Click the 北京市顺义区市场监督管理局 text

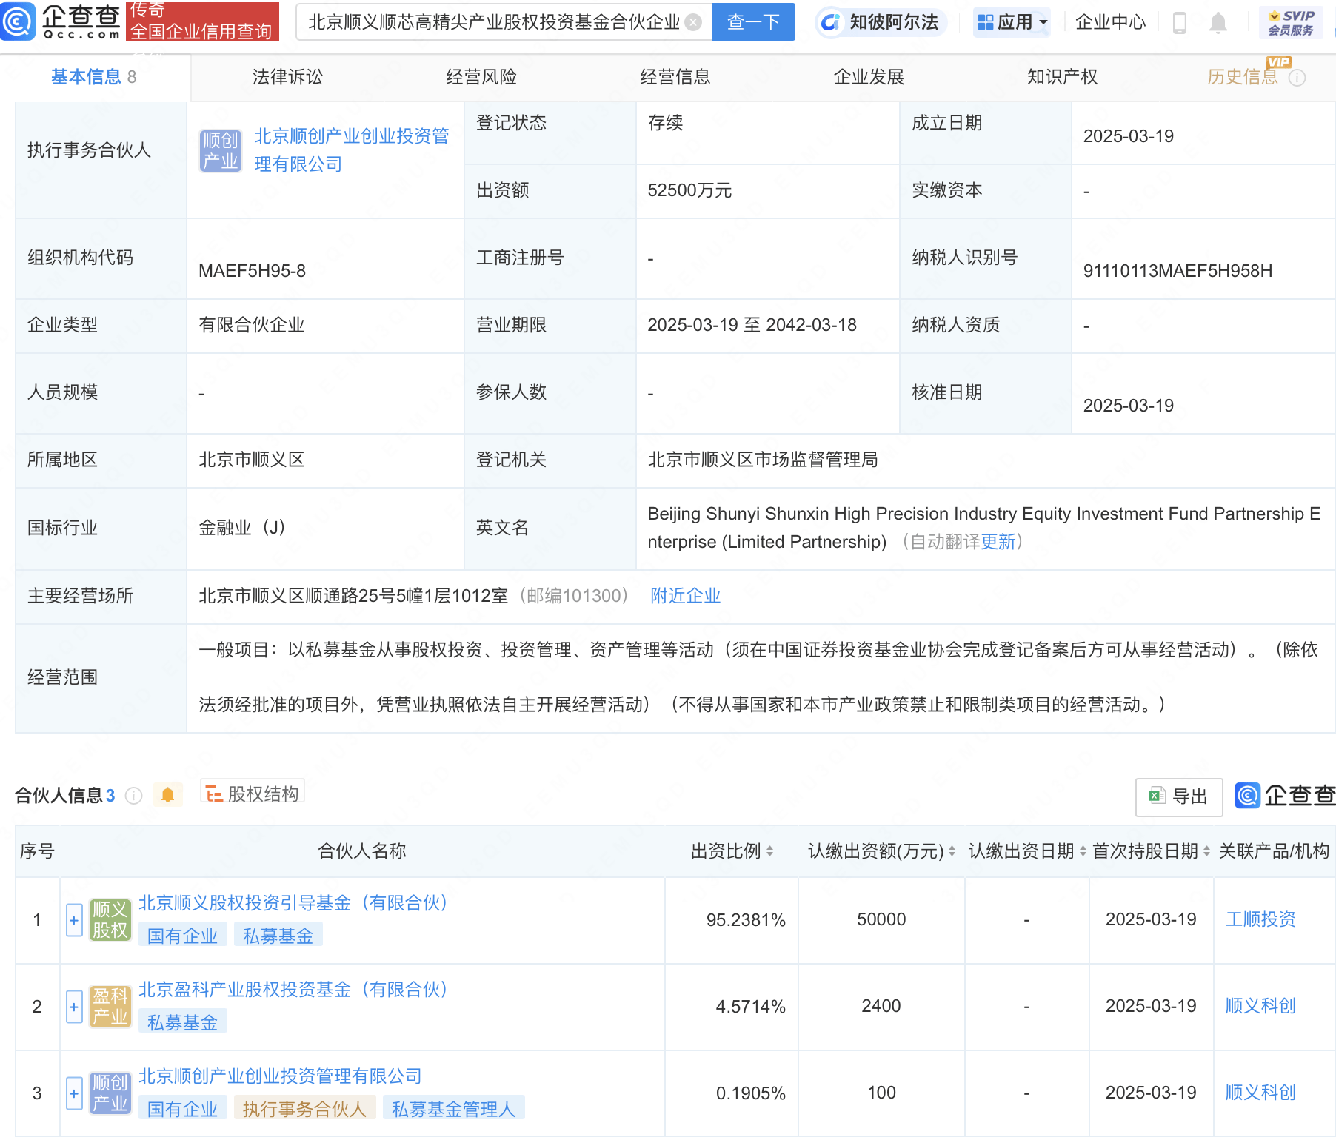(x=763, y=460)
